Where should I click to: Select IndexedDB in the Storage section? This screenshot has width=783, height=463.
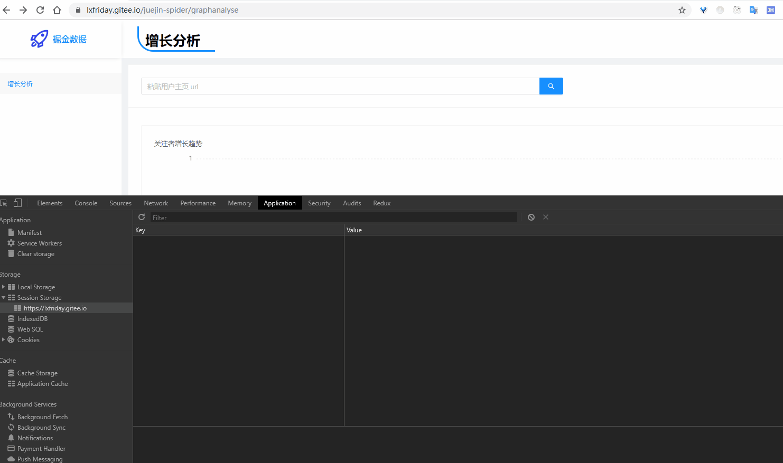click(x=31, y=318)
